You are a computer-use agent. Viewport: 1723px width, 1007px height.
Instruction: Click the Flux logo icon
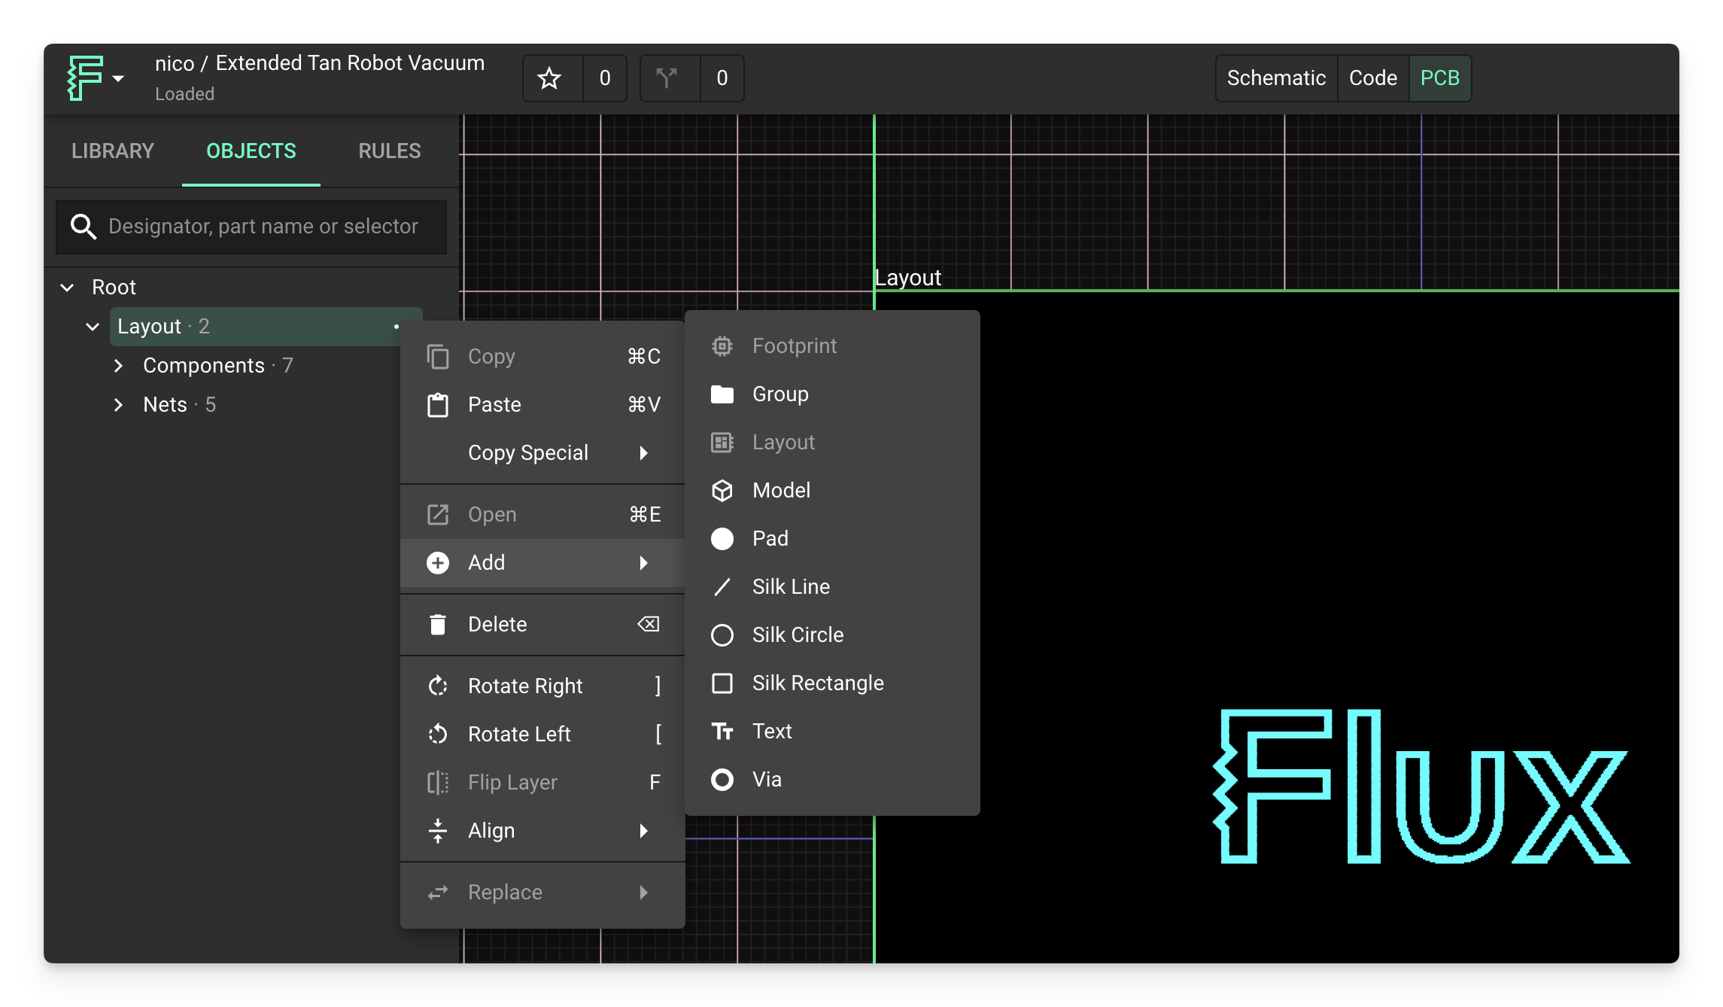[84, 78]
